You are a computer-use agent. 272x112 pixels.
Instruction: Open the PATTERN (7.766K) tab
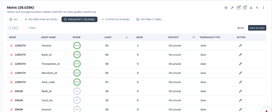click(149, 19)
